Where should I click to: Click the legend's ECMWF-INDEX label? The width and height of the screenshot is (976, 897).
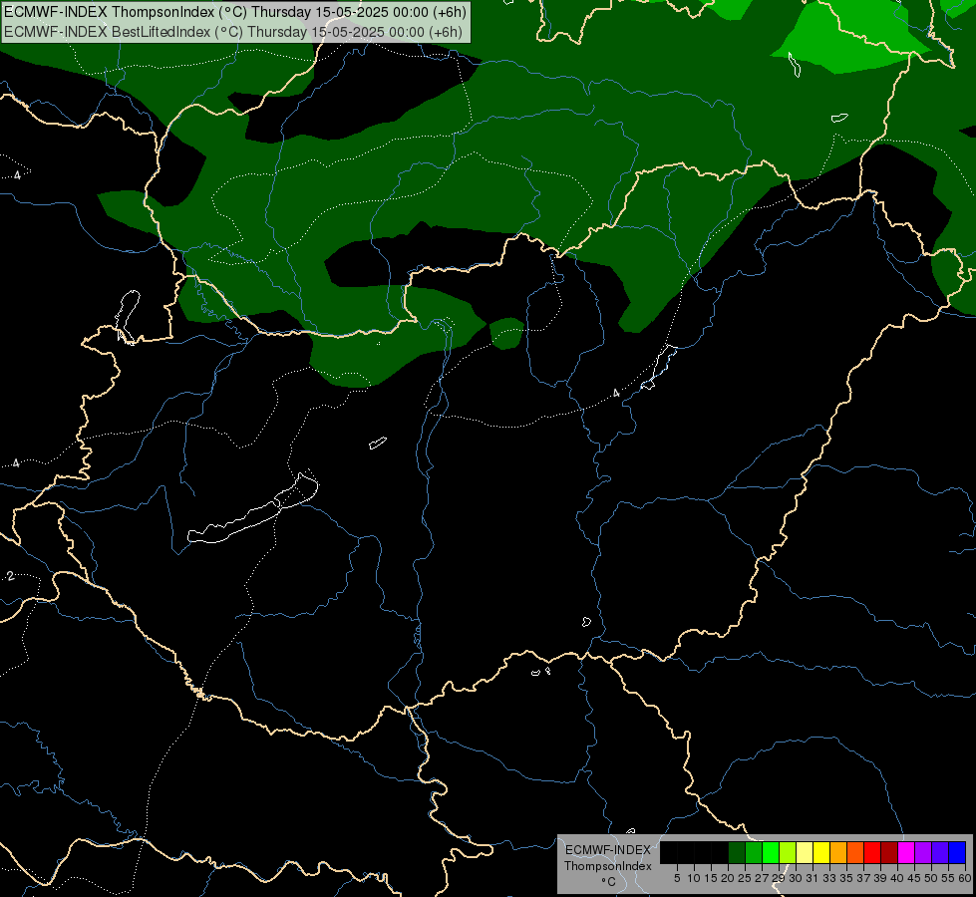click(607, 850)
